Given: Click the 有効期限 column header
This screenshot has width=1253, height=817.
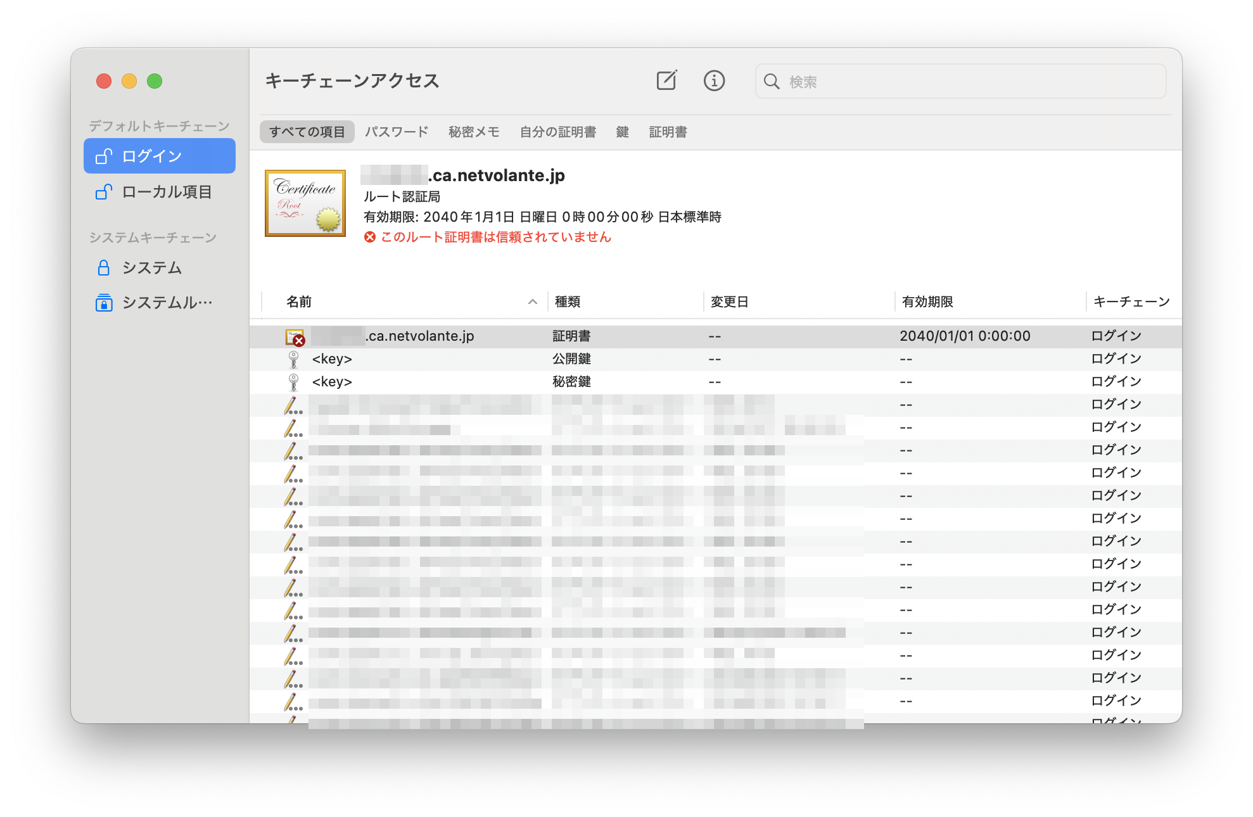Looking at the screenshot, I should [929, 302].
